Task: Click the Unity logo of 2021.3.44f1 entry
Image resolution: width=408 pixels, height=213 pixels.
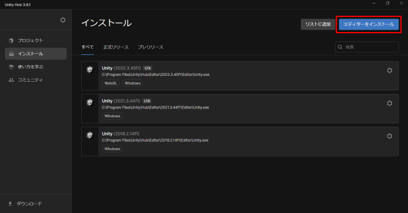Action: click(90, 102)
